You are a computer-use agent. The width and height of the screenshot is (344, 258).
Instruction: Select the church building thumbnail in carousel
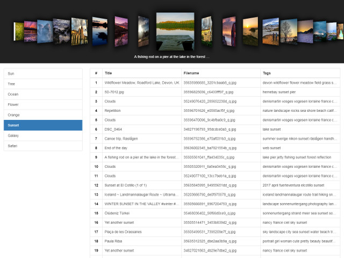79,31
